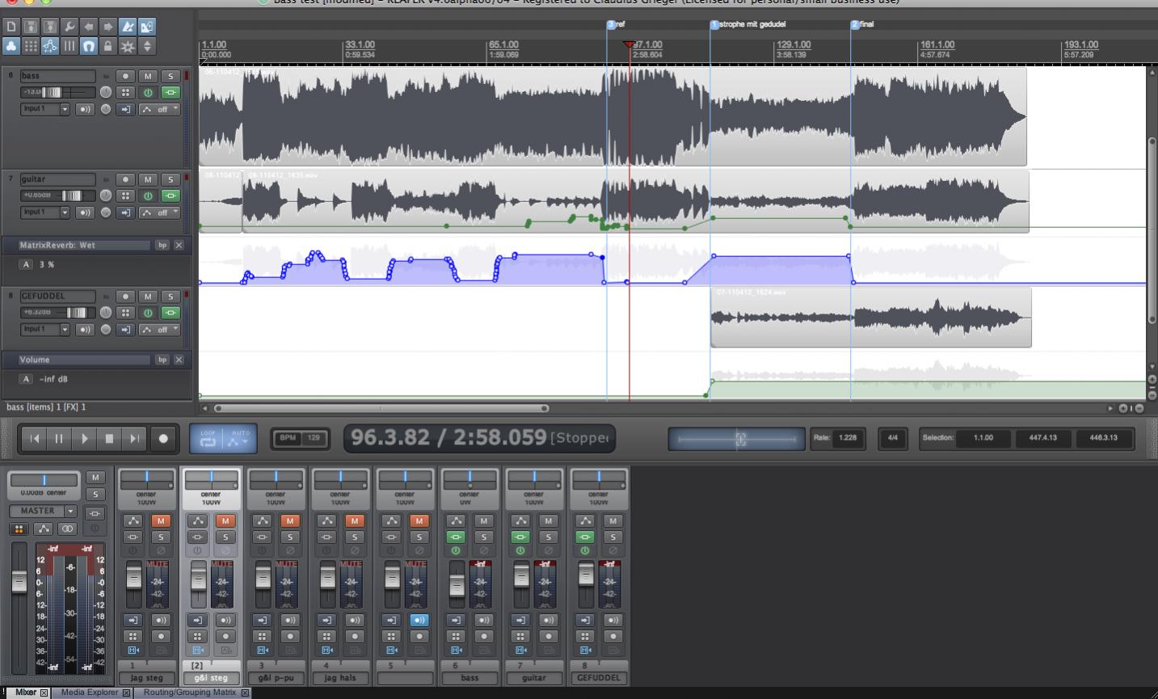The height and width of the screenshot is (699, 1158).
Task: Mute the guitar track in track panel
Action: pyautogui.click(x=148, y=179)
